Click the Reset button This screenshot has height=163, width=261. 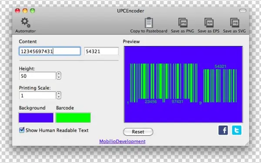click(x=138, y=132)
